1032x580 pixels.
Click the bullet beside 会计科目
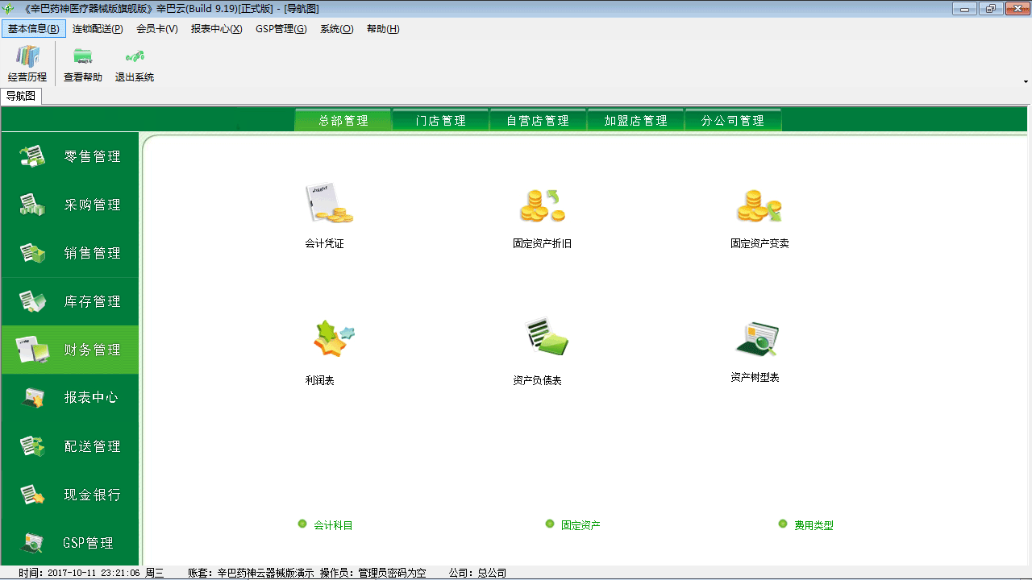tap(302, 524)
